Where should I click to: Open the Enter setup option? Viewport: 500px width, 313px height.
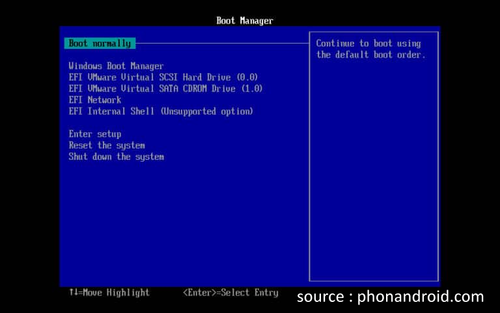click(95, 134)
